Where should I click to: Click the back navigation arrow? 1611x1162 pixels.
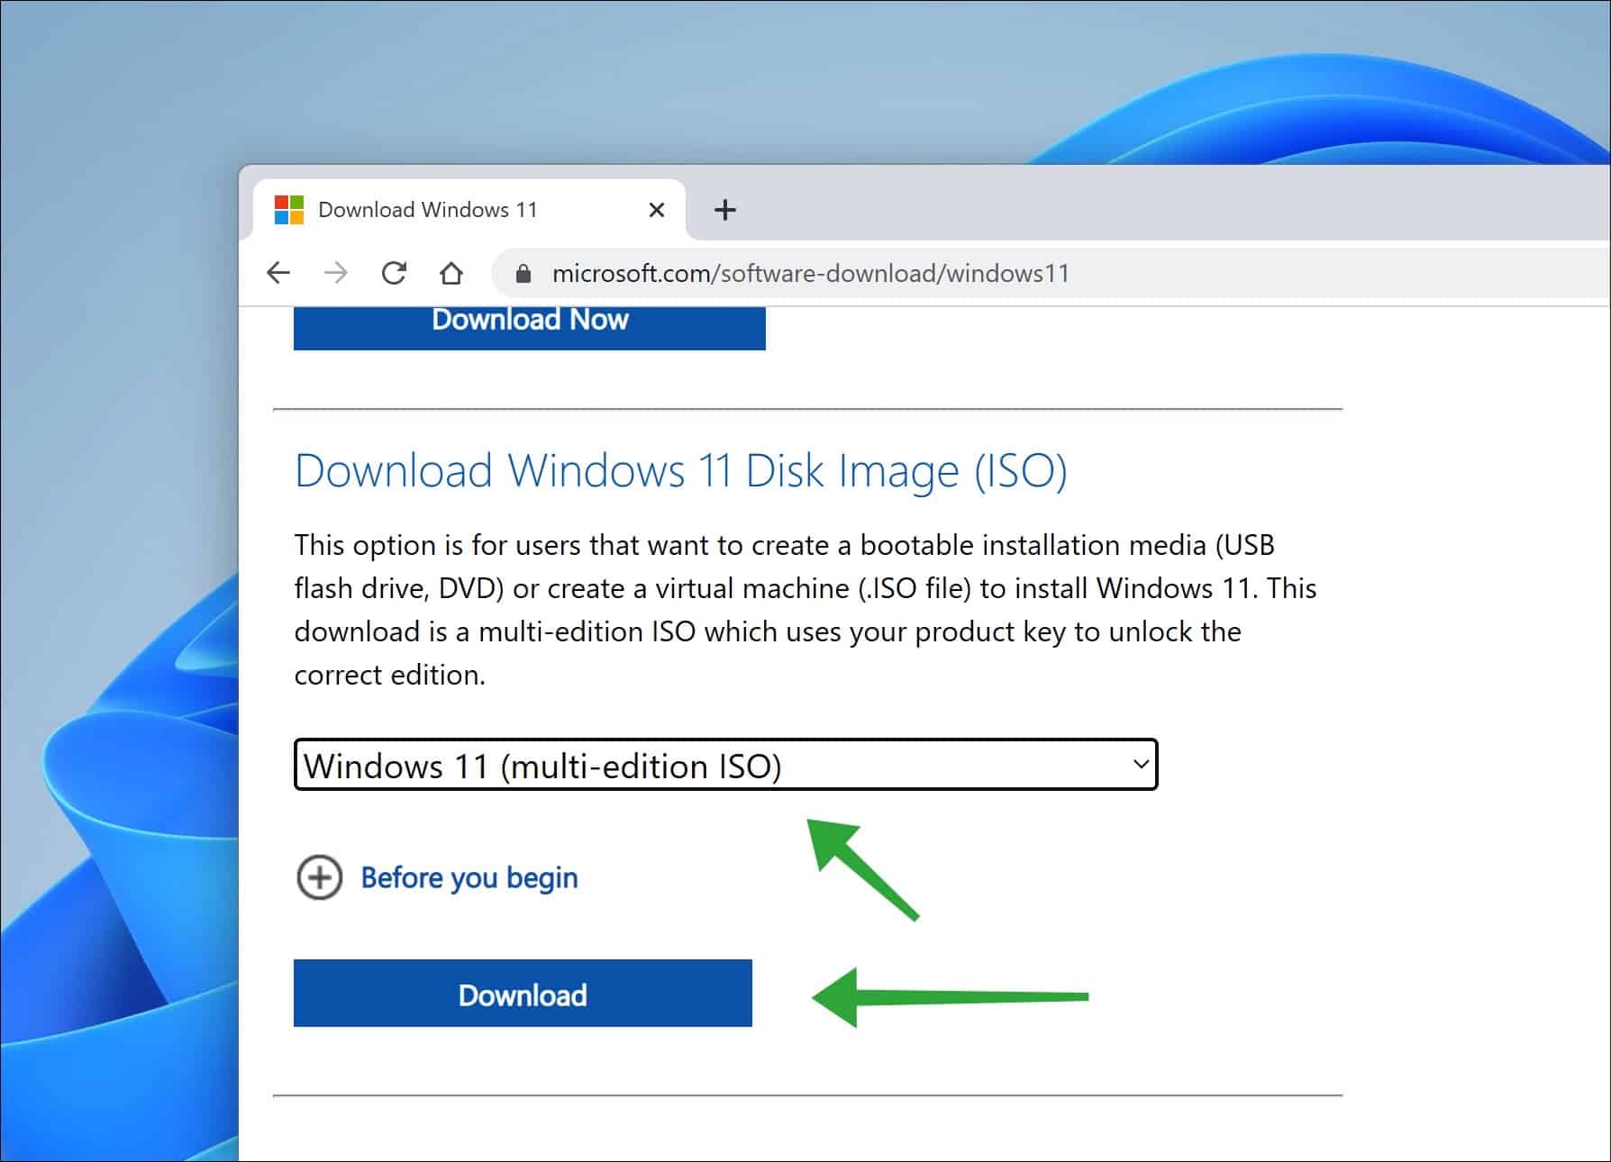278,273
